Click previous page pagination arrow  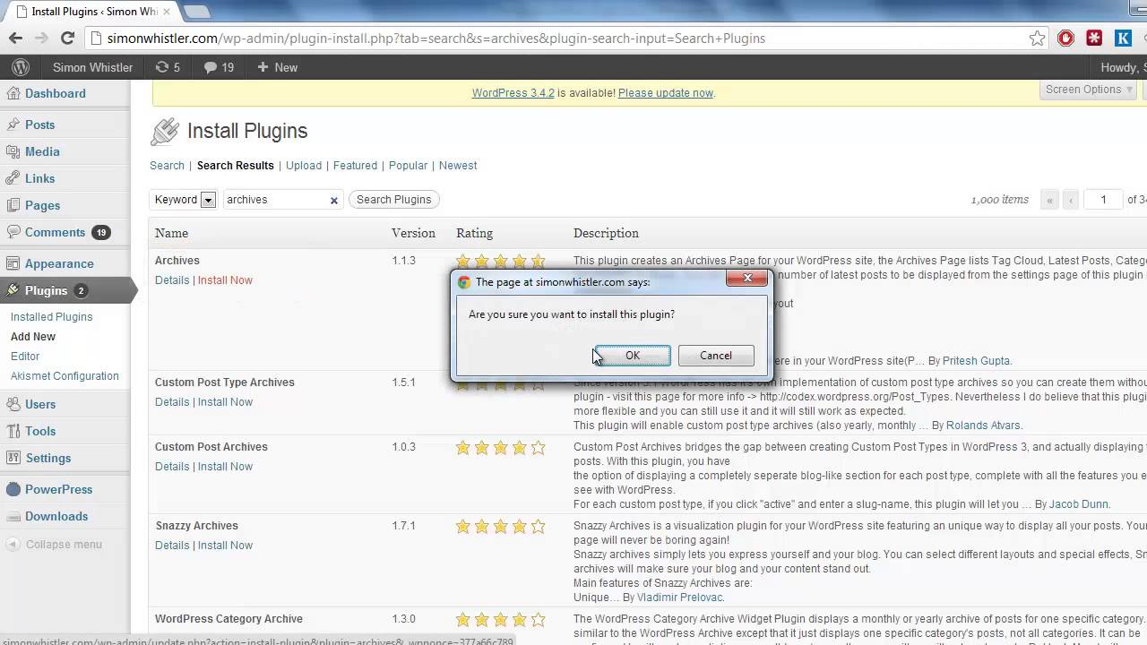click(1070, 200)
